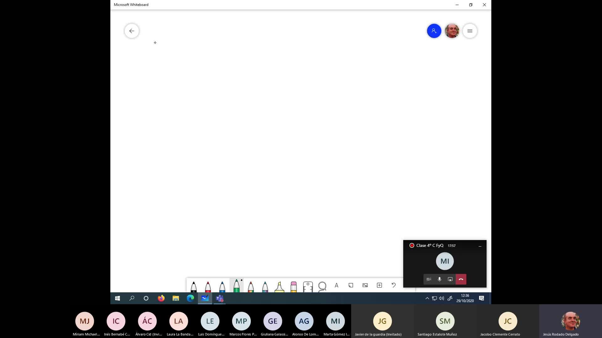Go back with the arrow button
The width and height of the screenshot is (602, 338).
pyautogui.click(x=132, y=31)
